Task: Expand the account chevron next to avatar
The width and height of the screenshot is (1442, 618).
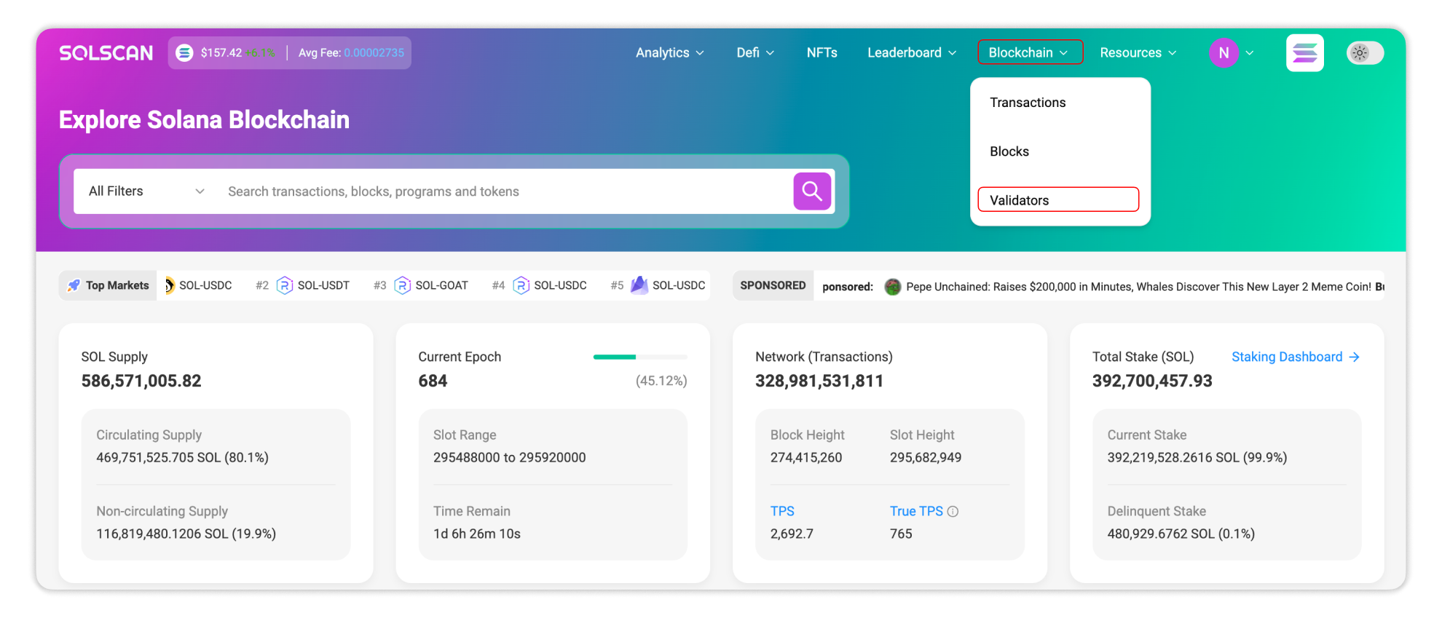Action: (1250, 53)
